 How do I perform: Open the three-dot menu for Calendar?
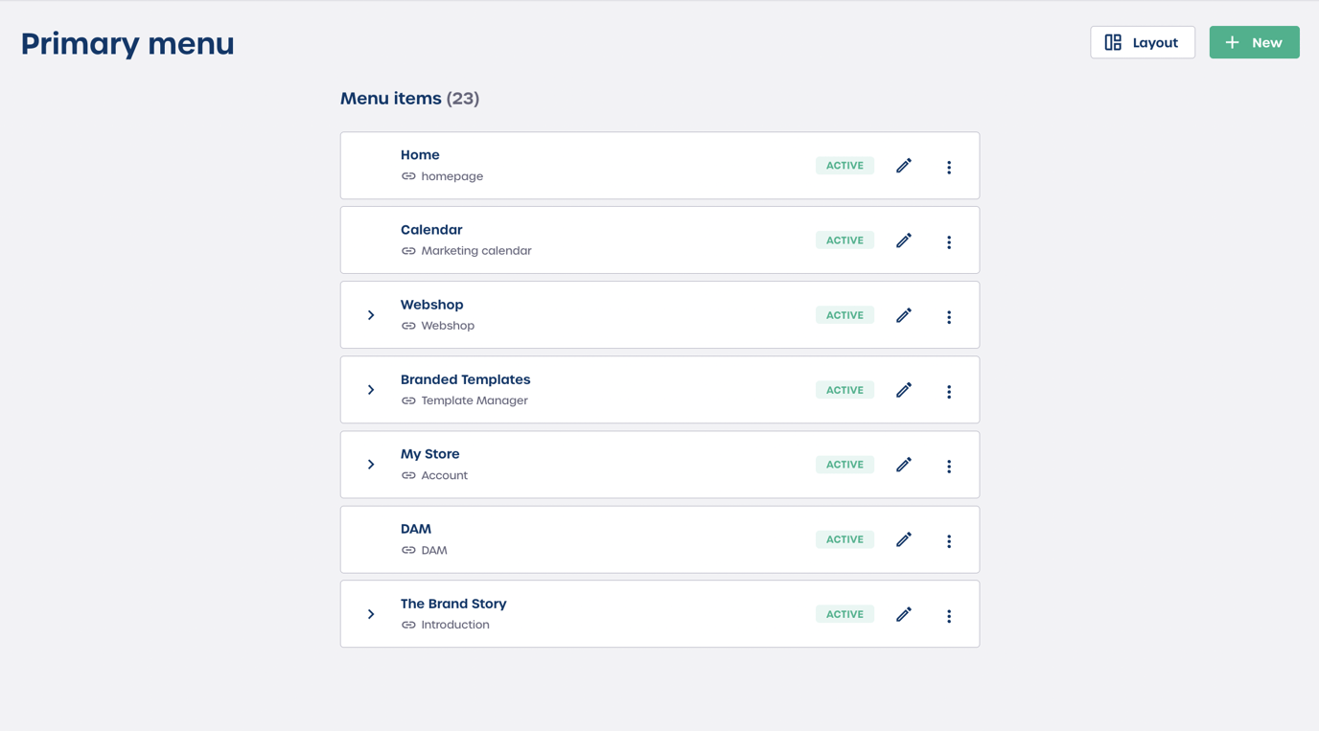coord(949,241)
